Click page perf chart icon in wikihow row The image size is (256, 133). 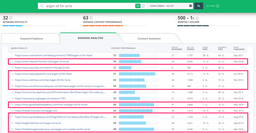(x=206, y=80)
